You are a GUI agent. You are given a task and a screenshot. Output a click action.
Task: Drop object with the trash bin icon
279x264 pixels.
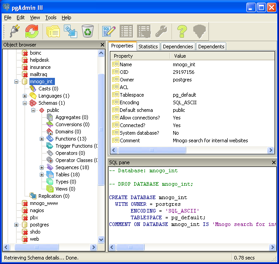(87, 31)
